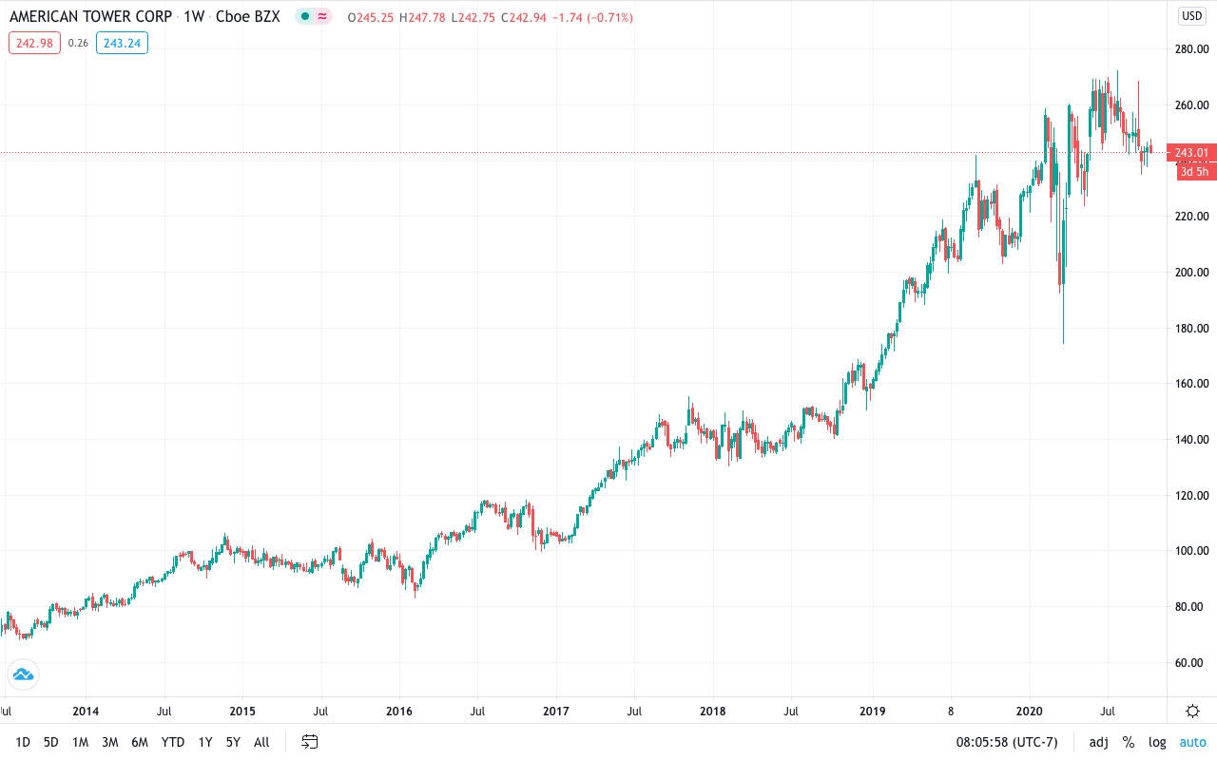
Task: Toggle auto scale mode
Action: [1192, 742]
